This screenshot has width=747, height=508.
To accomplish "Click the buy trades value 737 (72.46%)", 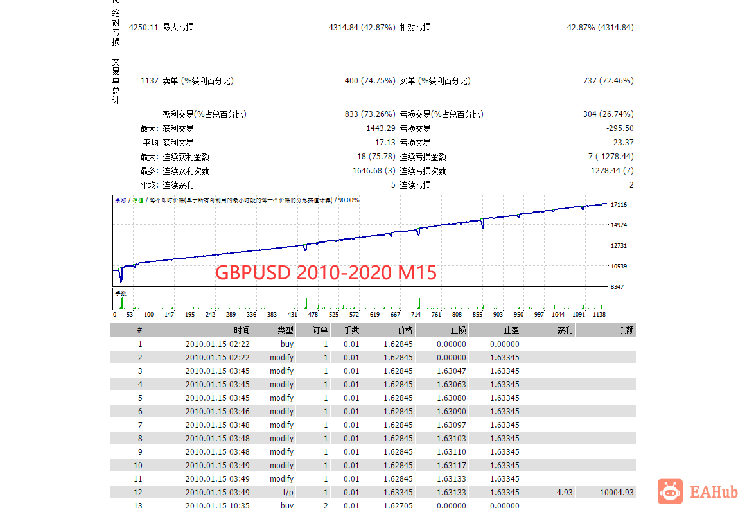I will 608,80.
